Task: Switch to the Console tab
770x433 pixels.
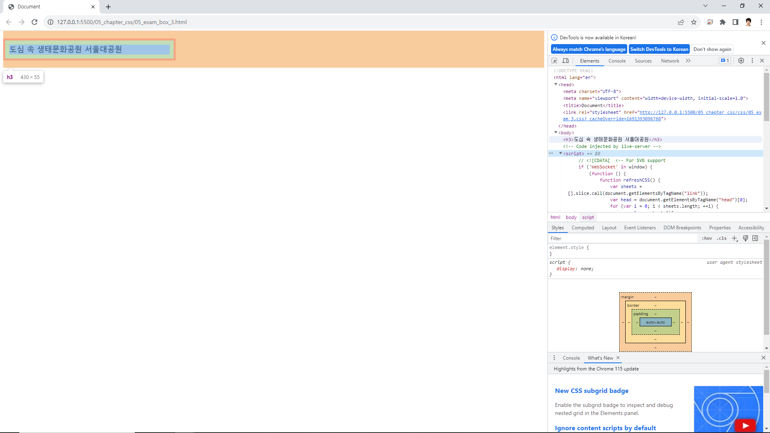Action: (617, 61)
